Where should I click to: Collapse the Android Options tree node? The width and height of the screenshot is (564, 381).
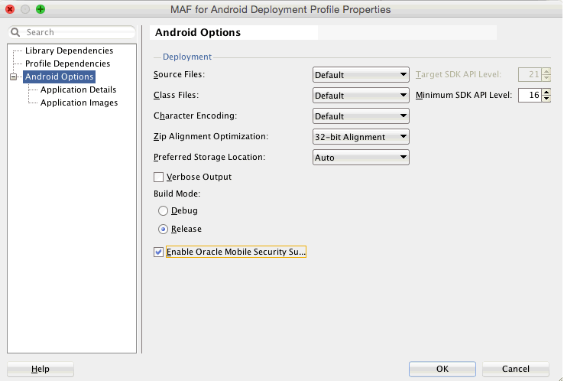tap(13, 77)
